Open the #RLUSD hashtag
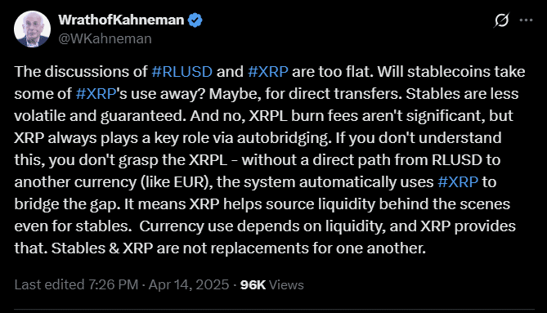Image resolution: width=547 pixels, height=313 pixels. coord(182,72)
